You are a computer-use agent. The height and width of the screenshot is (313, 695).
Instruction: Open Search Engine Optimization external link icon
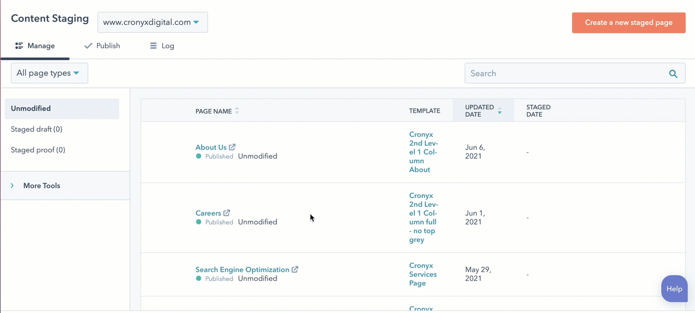pos(295,269)
